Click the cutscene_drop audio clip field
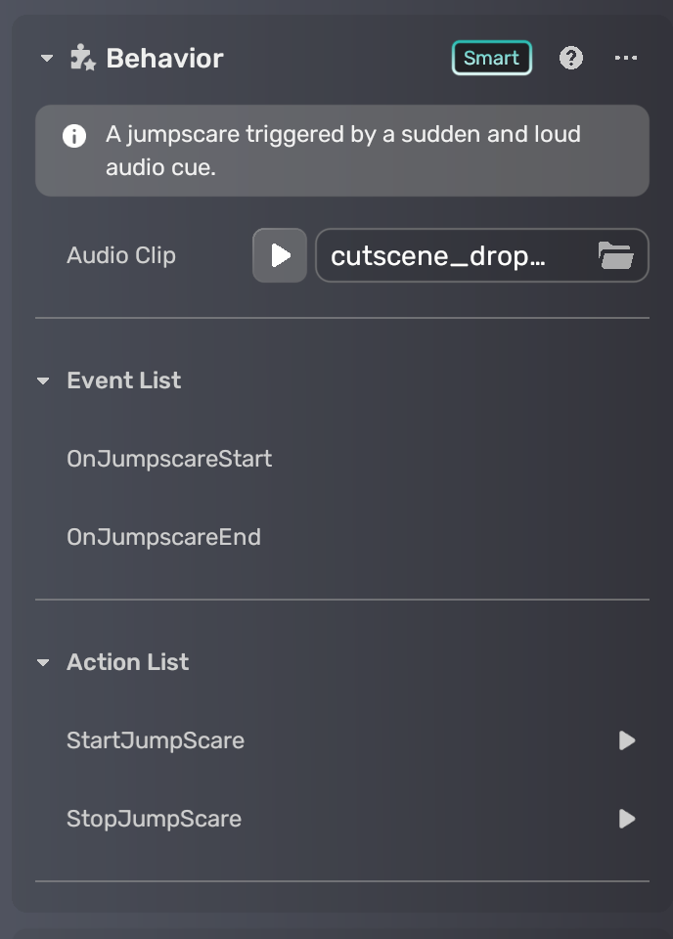 (450, 256)
